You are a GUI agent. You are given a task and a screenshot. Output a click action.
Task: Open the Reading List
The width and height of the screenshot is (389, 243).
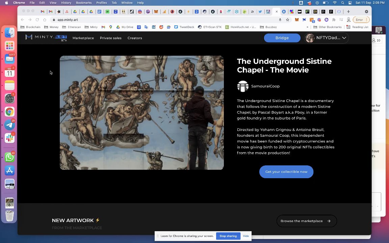pos(357,27)
